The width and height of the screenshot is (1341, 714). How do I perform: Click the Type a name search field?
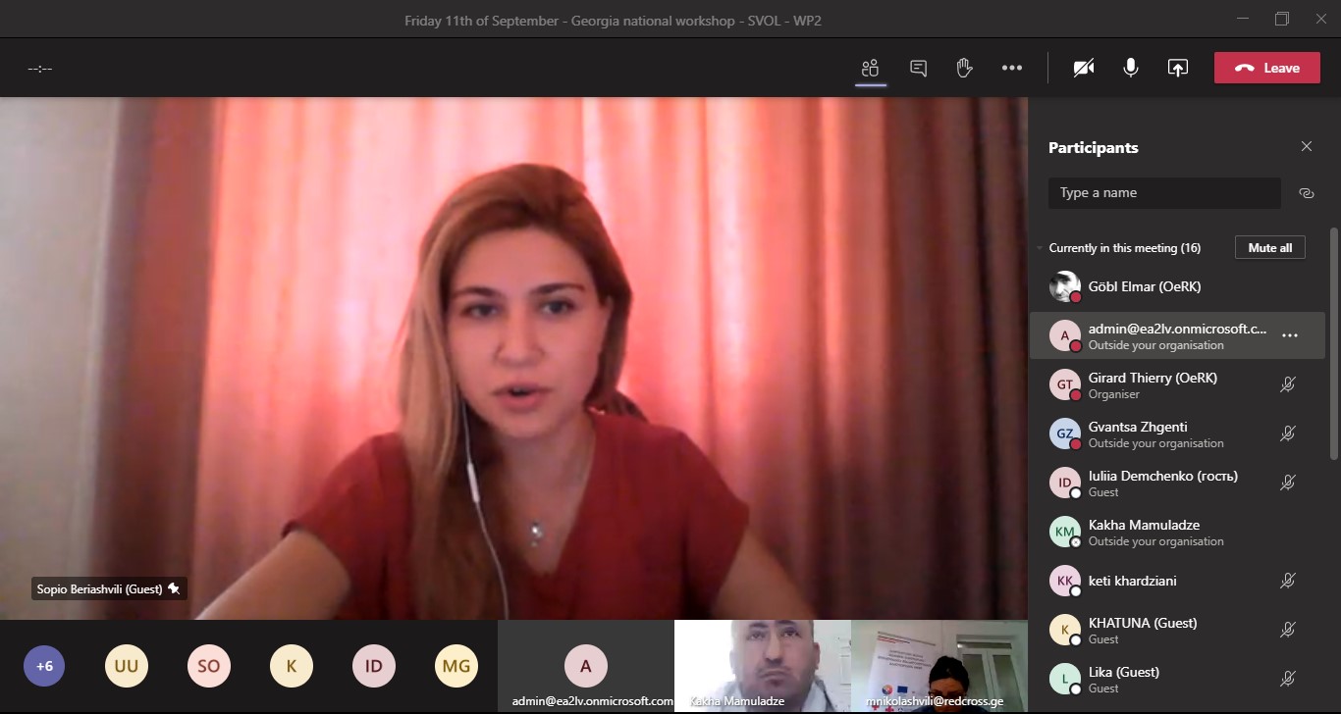1163,193
